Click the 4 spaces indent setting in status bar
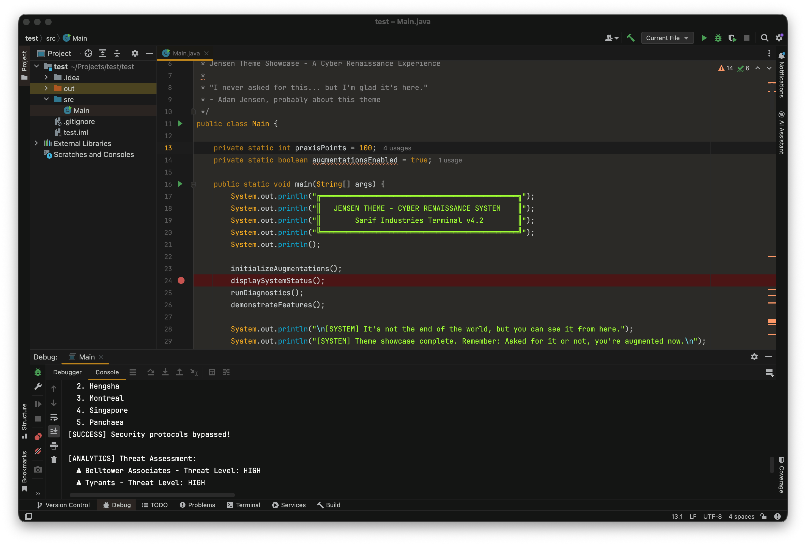 [741, 516]
